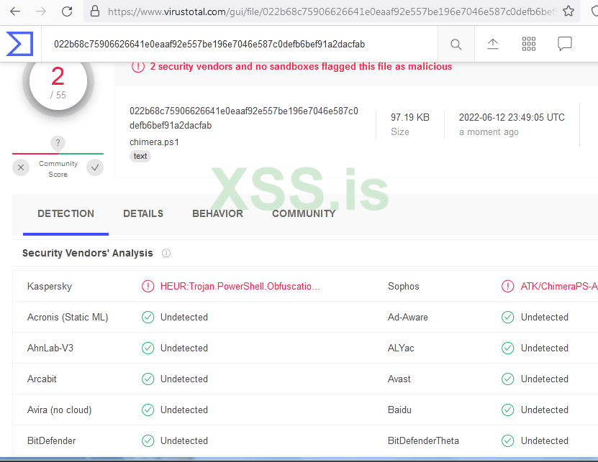The height and width of the screenshot is (462, 598).
Task: Click the 97.19 KB size value
Action: click(x=410, y=117)
